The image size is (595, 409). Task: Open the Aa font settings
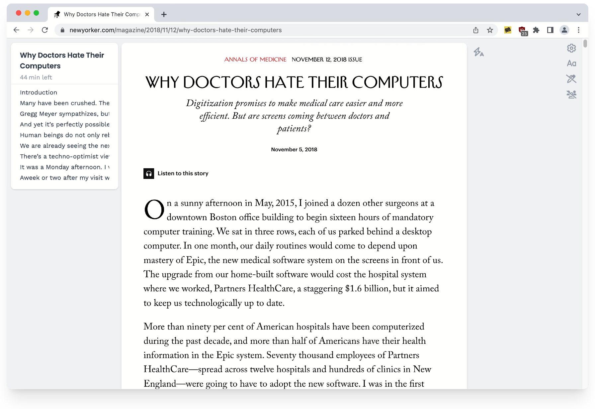click(x=571, y=64)
